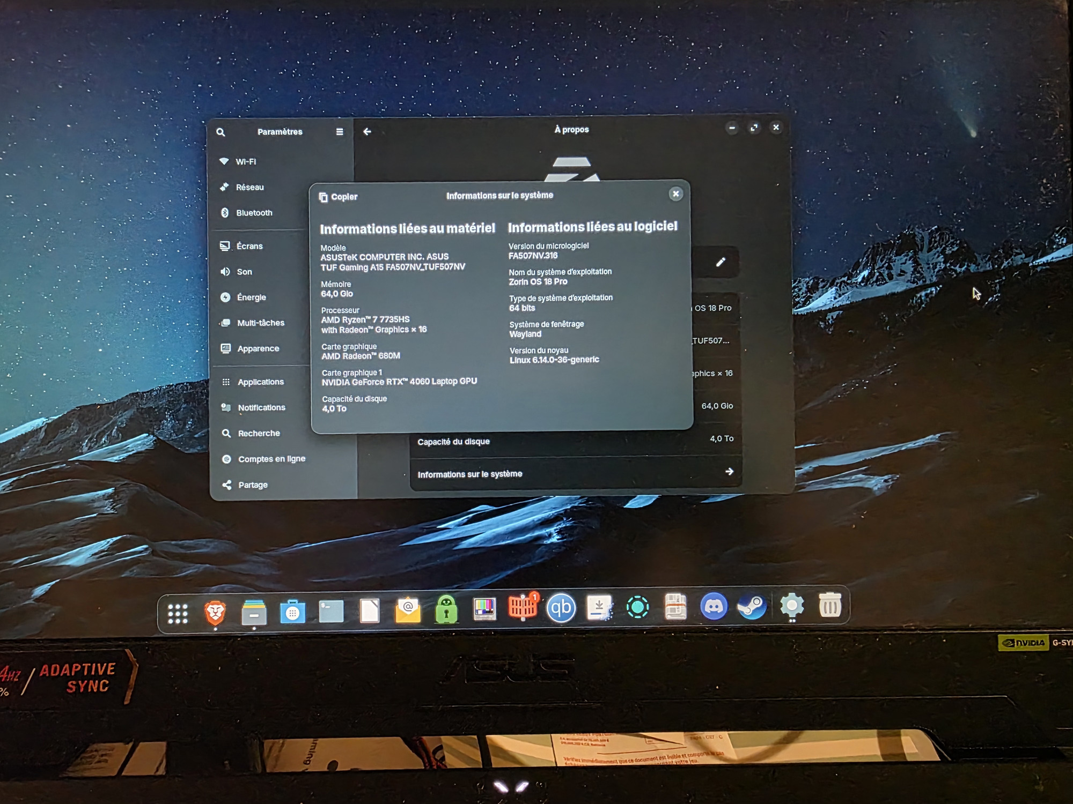Select the Écrans sidebar entry

249,246
